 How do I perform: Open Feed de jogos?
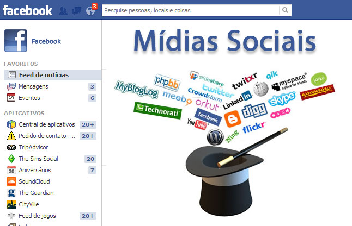[37, 216]
